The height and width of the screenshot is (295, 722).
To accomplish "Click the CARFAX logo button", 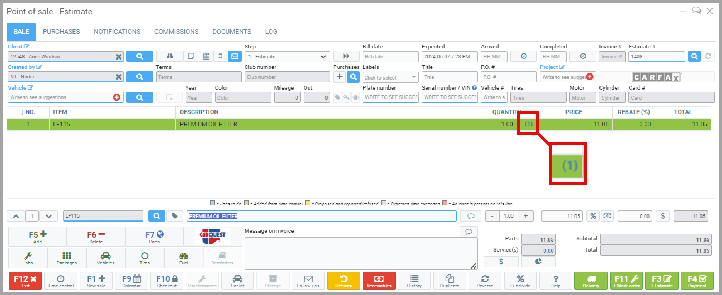I will pyautogui.click(x=656, y=77).
